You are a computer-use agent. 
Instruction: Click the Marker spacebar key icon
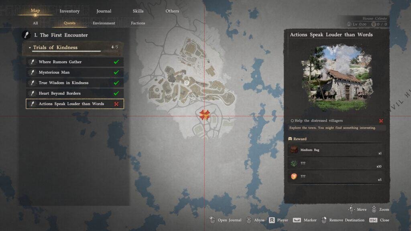tap(297, 220)
